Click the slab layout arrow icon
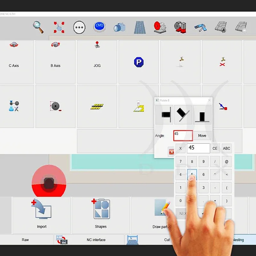The height and width of the screenshot is (256, 256). 241,27
